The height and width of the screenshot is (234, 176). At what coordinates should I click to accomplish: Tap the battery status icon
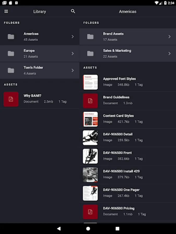click(x=165, y=3)
